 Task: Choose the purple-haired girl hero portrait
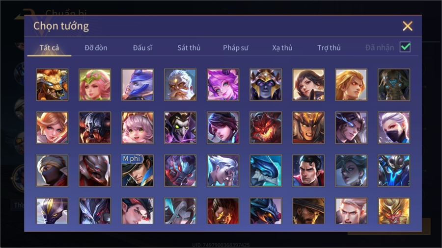223,85
